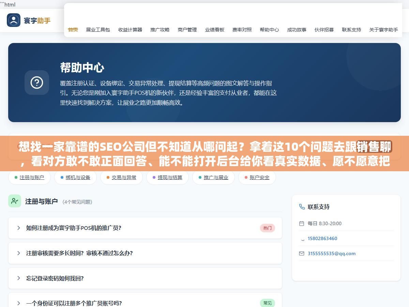Expand 注册审核需要多长时间 question
The height and width of the screenshot is (307, 409).
coord(145,253)
